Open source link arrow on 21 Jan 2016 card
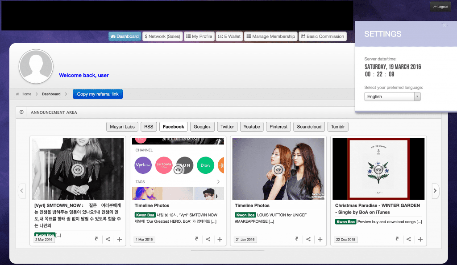The height and width of the screenshot is (265, 457). (297, 239)
